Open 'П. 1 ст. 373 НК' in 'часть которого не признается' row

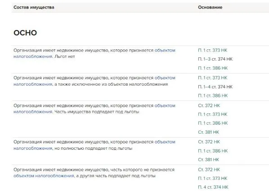[x=212, y=178]
